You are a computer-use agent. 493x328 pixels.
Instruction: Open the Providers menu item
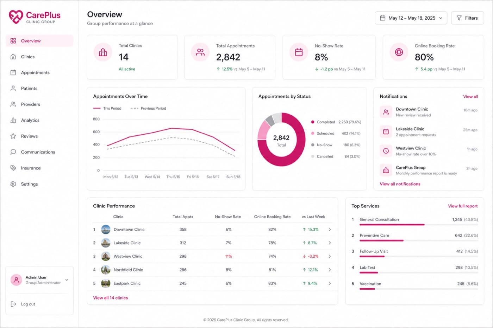[x=39, y=104]
